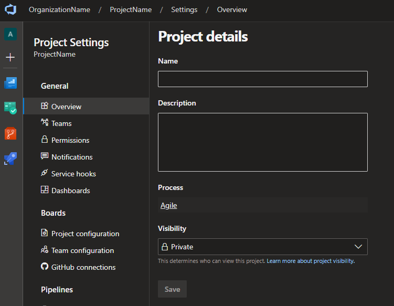Go to Teams settings page
Image resolution: width=394 pixels, height=306 pixels.
[61, 123]
